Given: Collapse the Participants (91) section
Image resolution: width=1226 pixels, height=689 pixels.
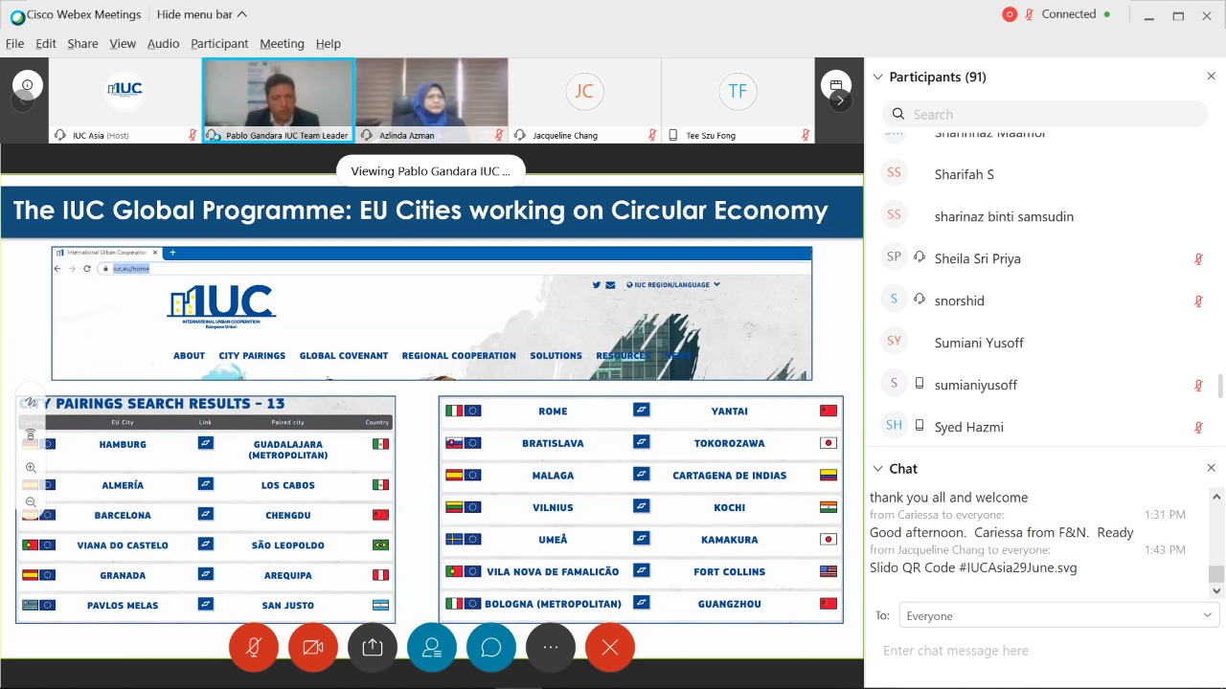Looking at the screenshot, I should click(877, 77).
